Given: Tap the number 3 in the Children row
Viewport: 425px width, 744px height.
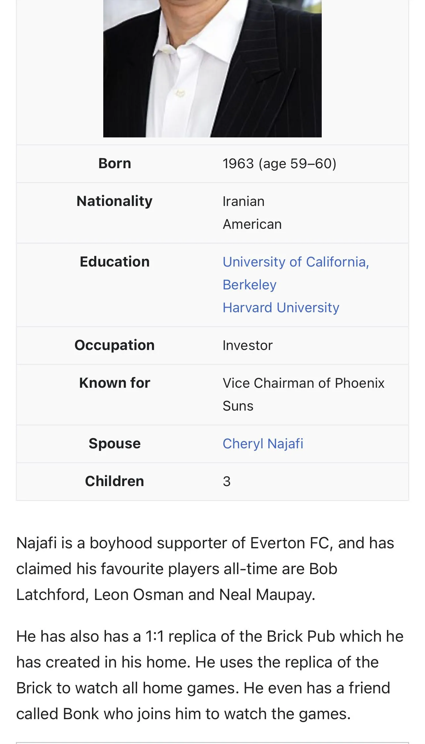Looking at the screenshot, I should click(227, 481).
